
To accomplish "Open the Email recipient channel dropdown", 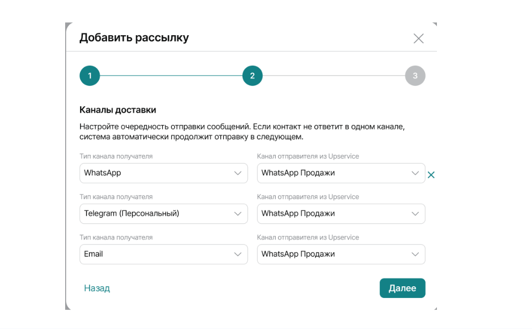I will tap(163, 254).
